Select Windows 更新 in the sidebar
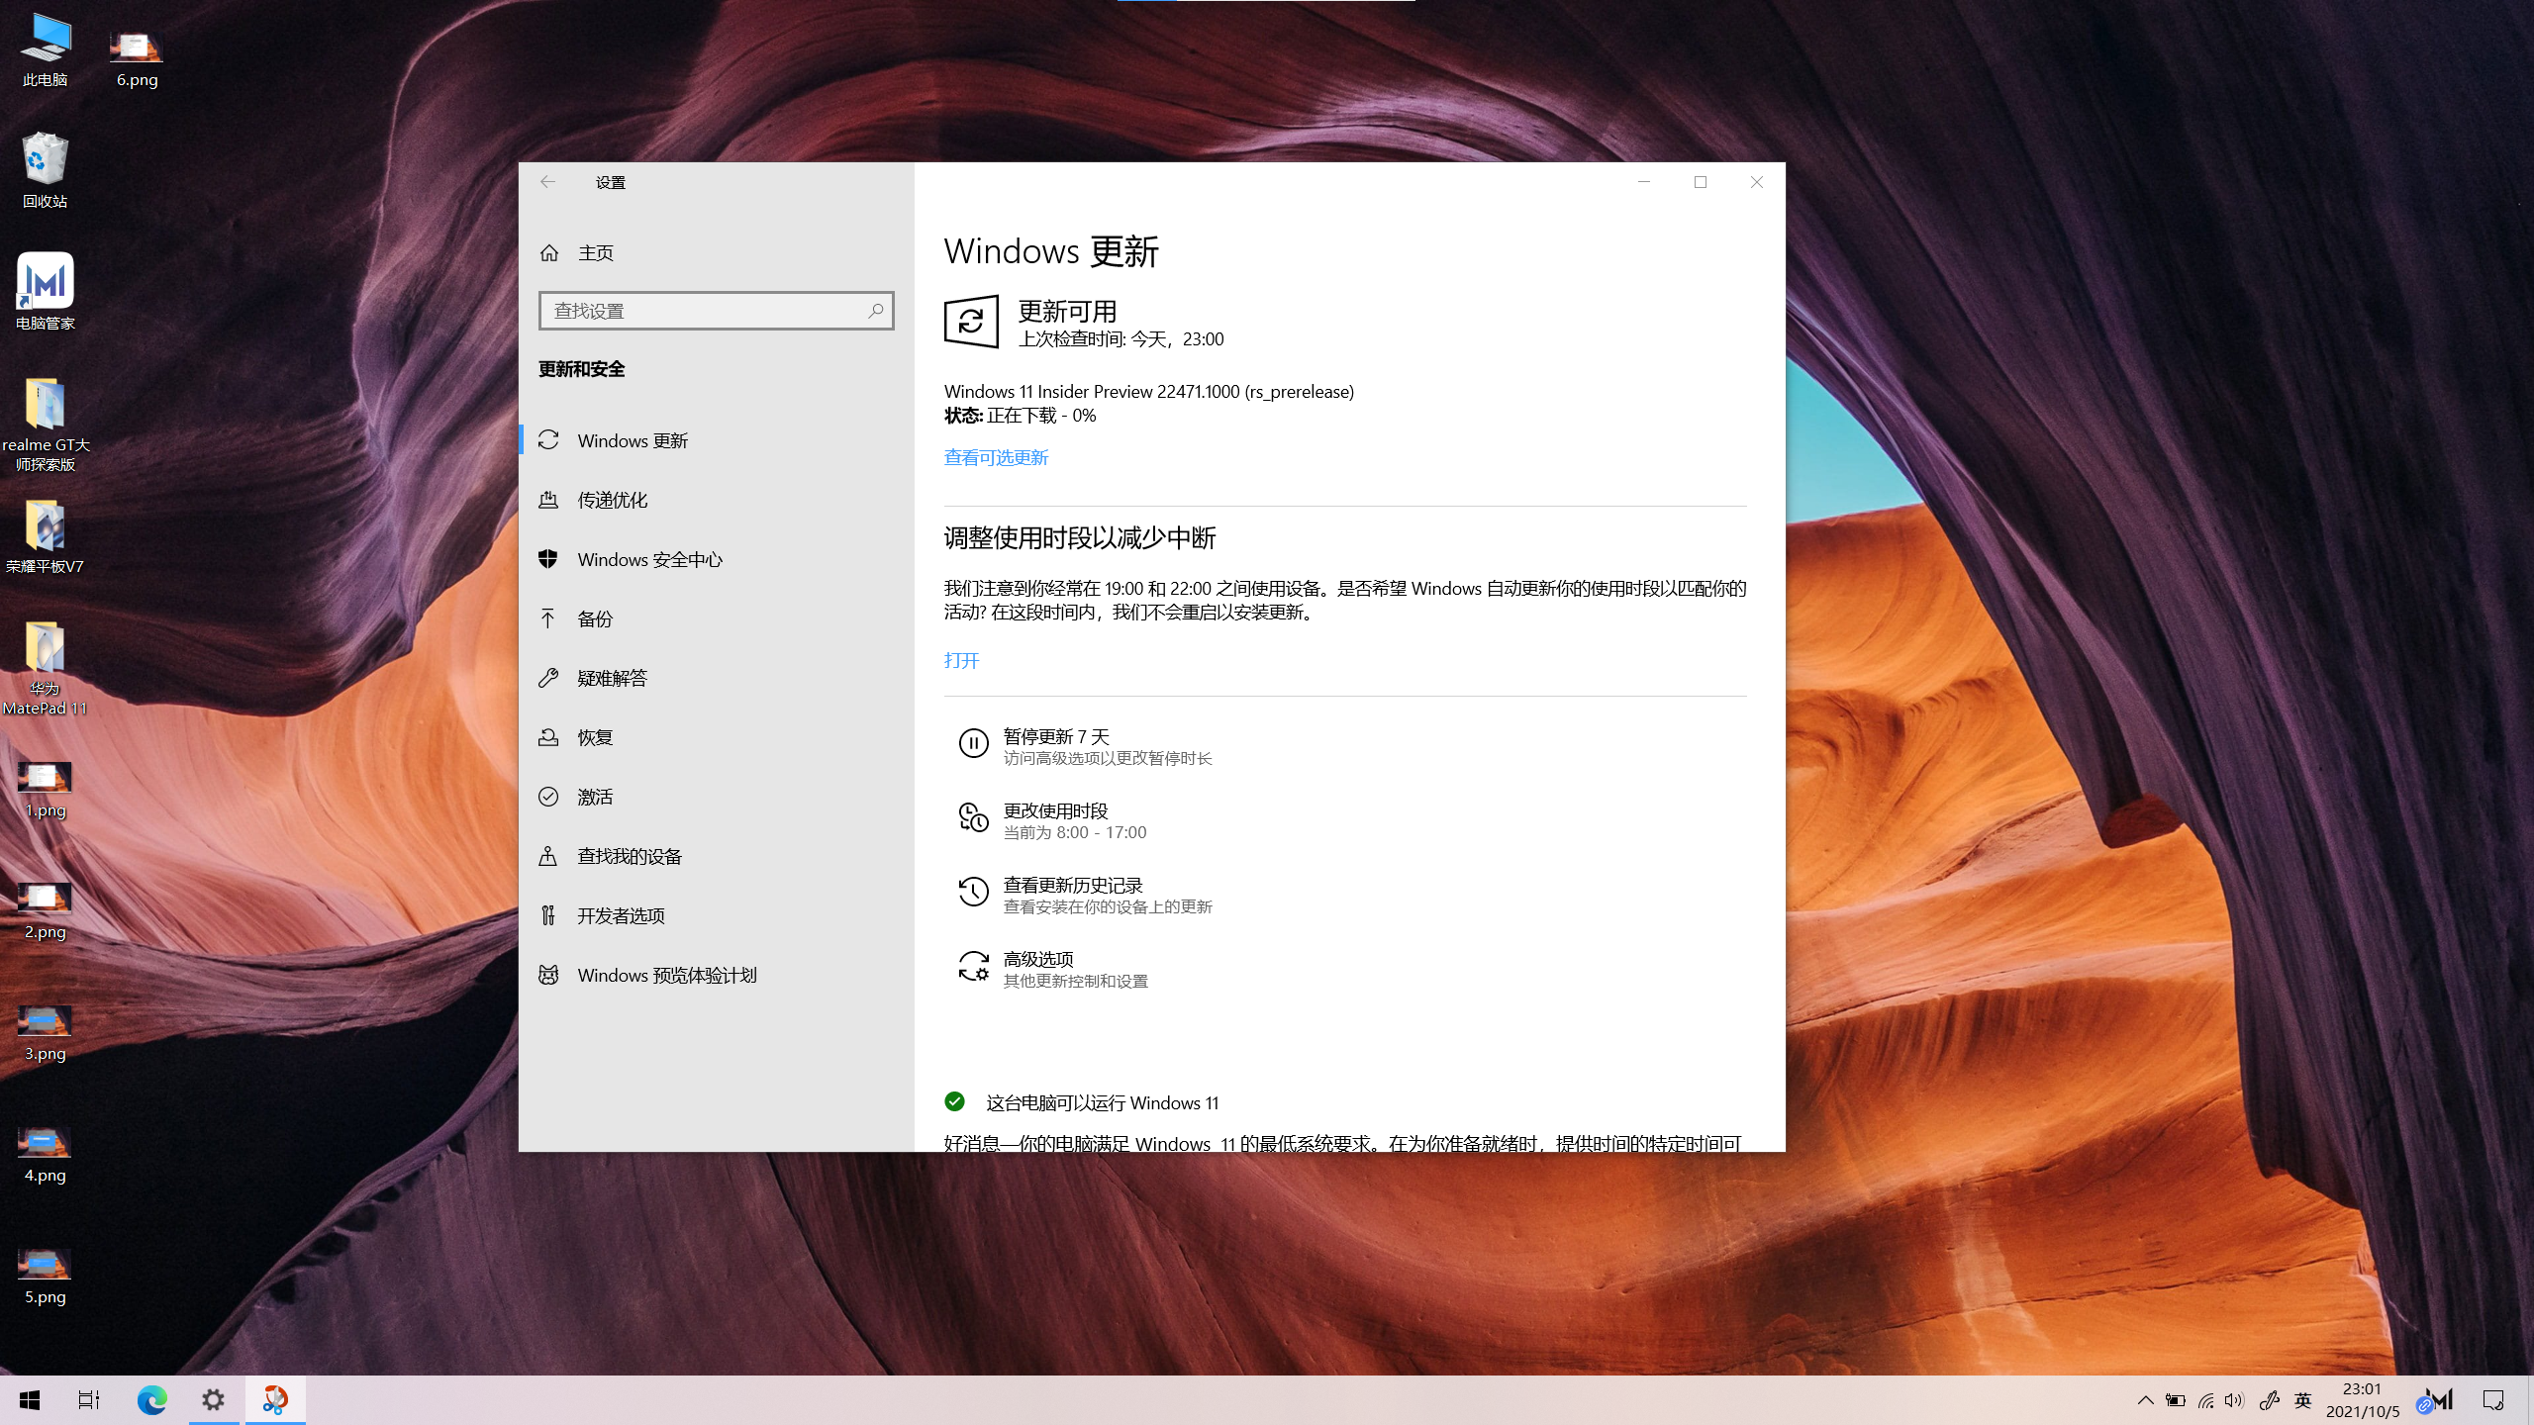2534x1425 pixels. coord(717,440)
